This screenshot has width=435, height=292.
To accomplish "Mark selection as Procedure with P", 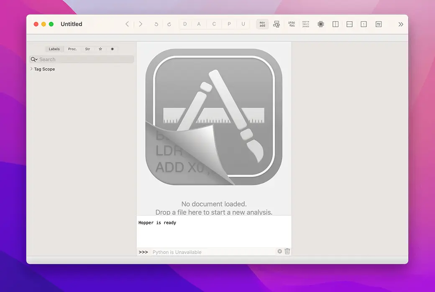I will click(229, 24).
